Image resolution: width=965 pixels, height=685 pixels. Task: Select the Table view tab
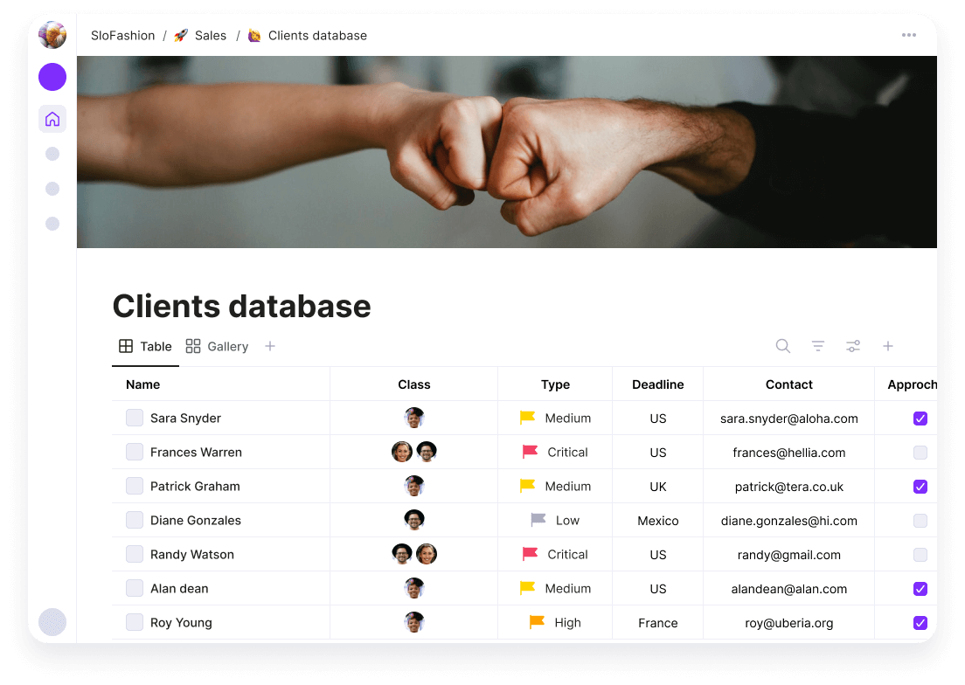point(146,346)
